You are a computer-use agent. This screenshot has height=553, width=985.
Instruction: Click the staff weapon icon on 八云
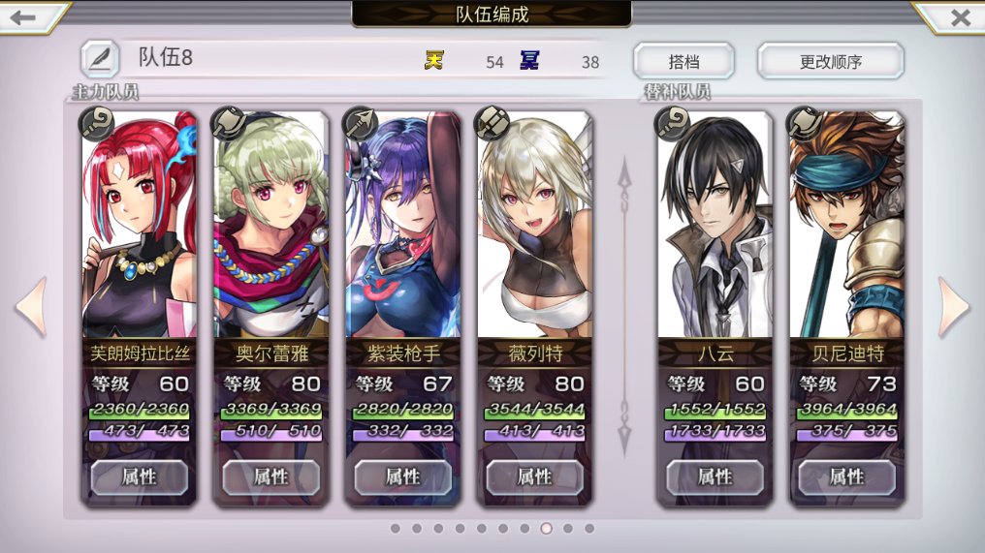[672, 122]
